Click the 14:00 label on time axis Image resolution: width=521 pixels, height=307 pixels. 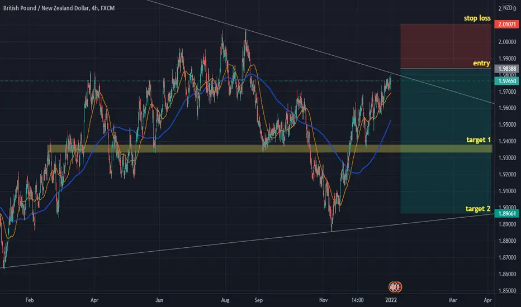pos(357,300)
